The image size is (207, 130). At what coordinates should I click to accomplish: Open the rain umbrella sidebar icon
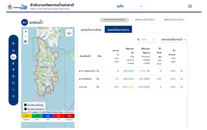tap(13, 44)
